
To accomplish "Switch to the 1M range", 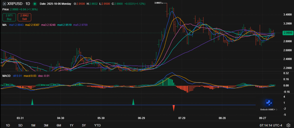I will click(x=33, y=125).
